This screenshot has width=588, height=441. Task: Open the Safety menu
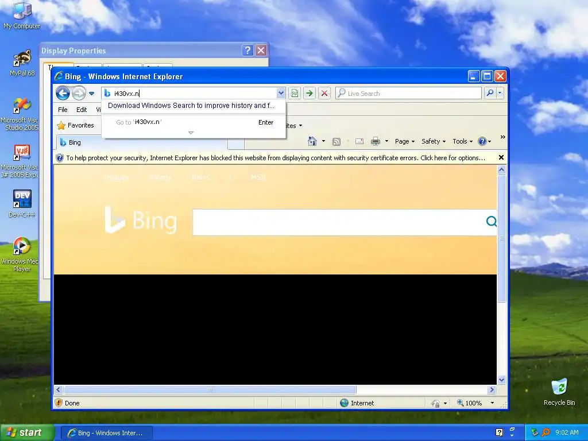point(434,141)
